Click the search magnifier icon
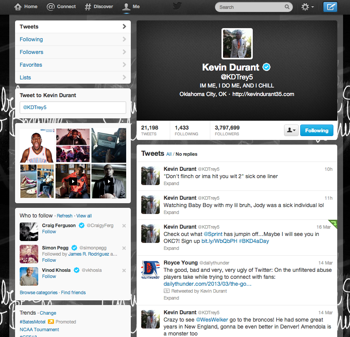Screen dimensions: 350x337 pos(287,7)
